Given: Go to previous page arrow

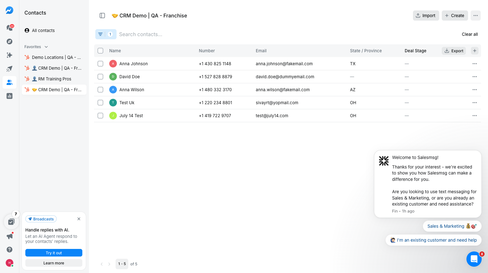Looking at the screenshot, I should click(x=102, y=264).
